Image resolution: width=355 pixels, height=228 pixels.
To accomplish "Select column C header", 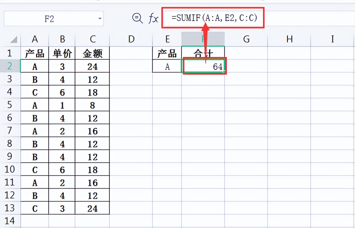I will click(93, 39).
